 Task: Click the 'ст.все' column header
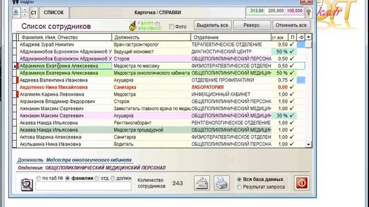[x=279, y=37]
